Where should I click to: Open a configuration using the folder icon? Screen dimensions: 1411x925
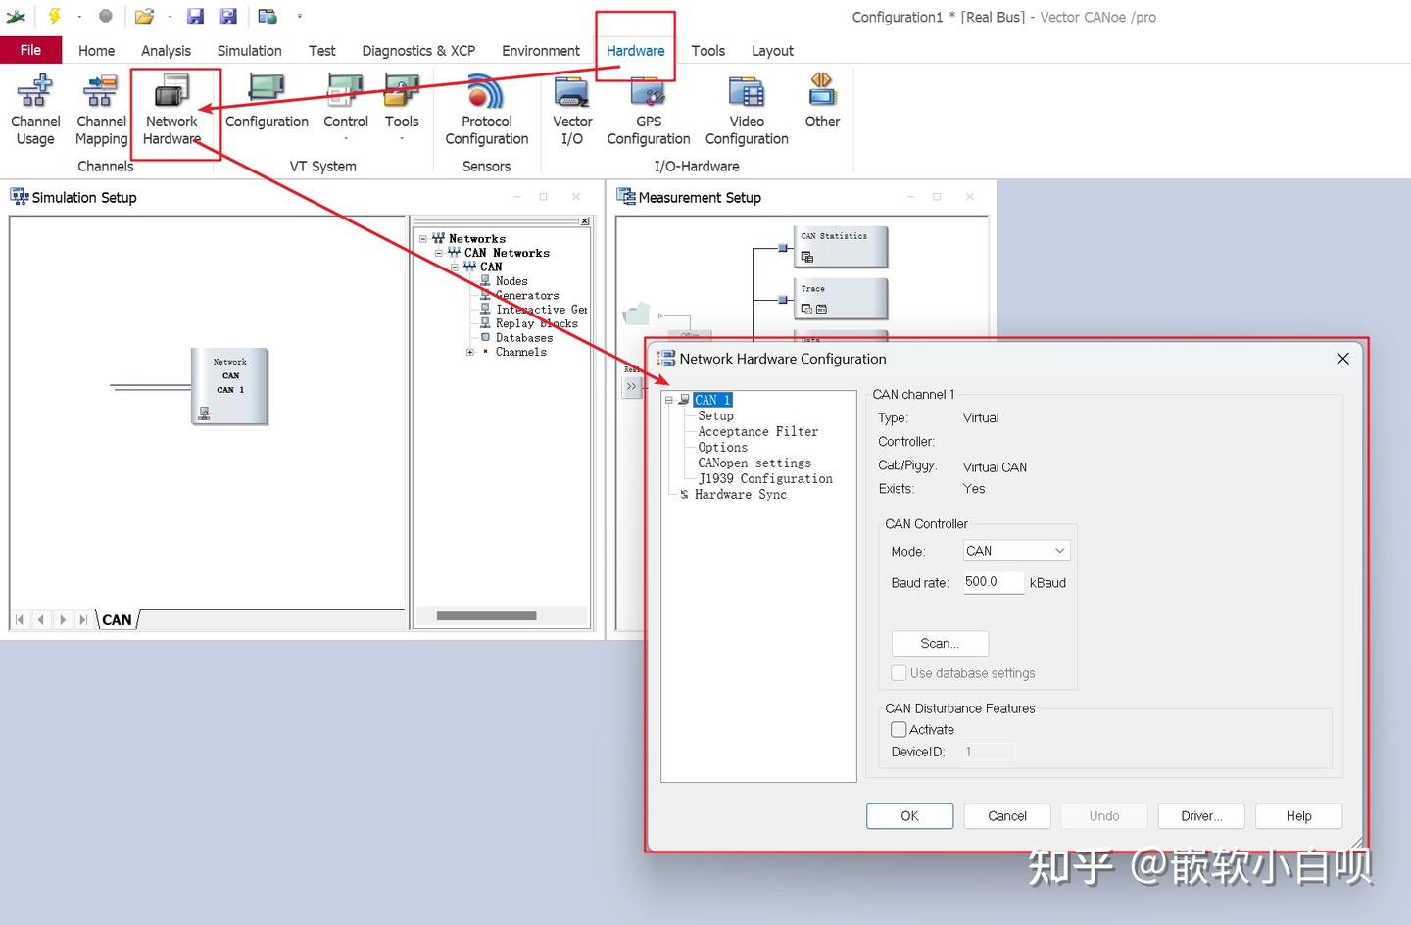point(144,16)
